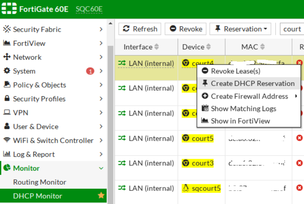This screenshot has height=204, width=304.
Task: Click the Revoke button
Action: [186, 29]
